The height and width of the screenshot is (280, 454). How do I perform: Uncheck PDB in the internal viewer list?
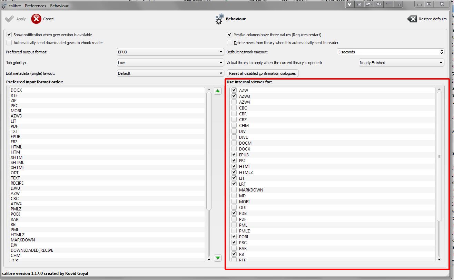pyautogui.click(x=234, y=213)
